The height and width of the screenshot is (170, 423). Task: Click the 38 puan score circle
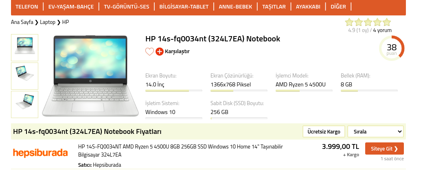click(391, 49)
